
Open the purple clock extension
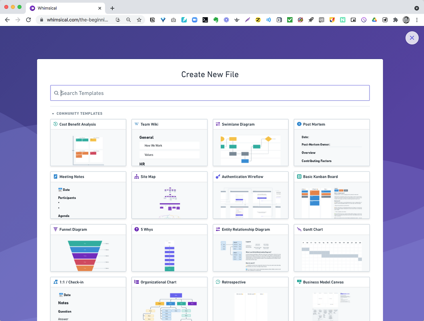pos(364,20)
